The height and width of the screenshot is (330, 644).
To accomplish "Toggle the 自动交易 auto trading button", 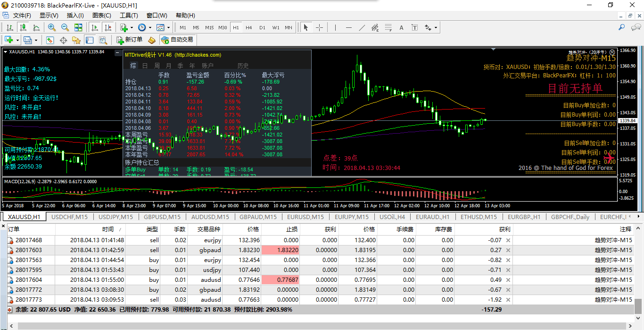I will [177, 40].
